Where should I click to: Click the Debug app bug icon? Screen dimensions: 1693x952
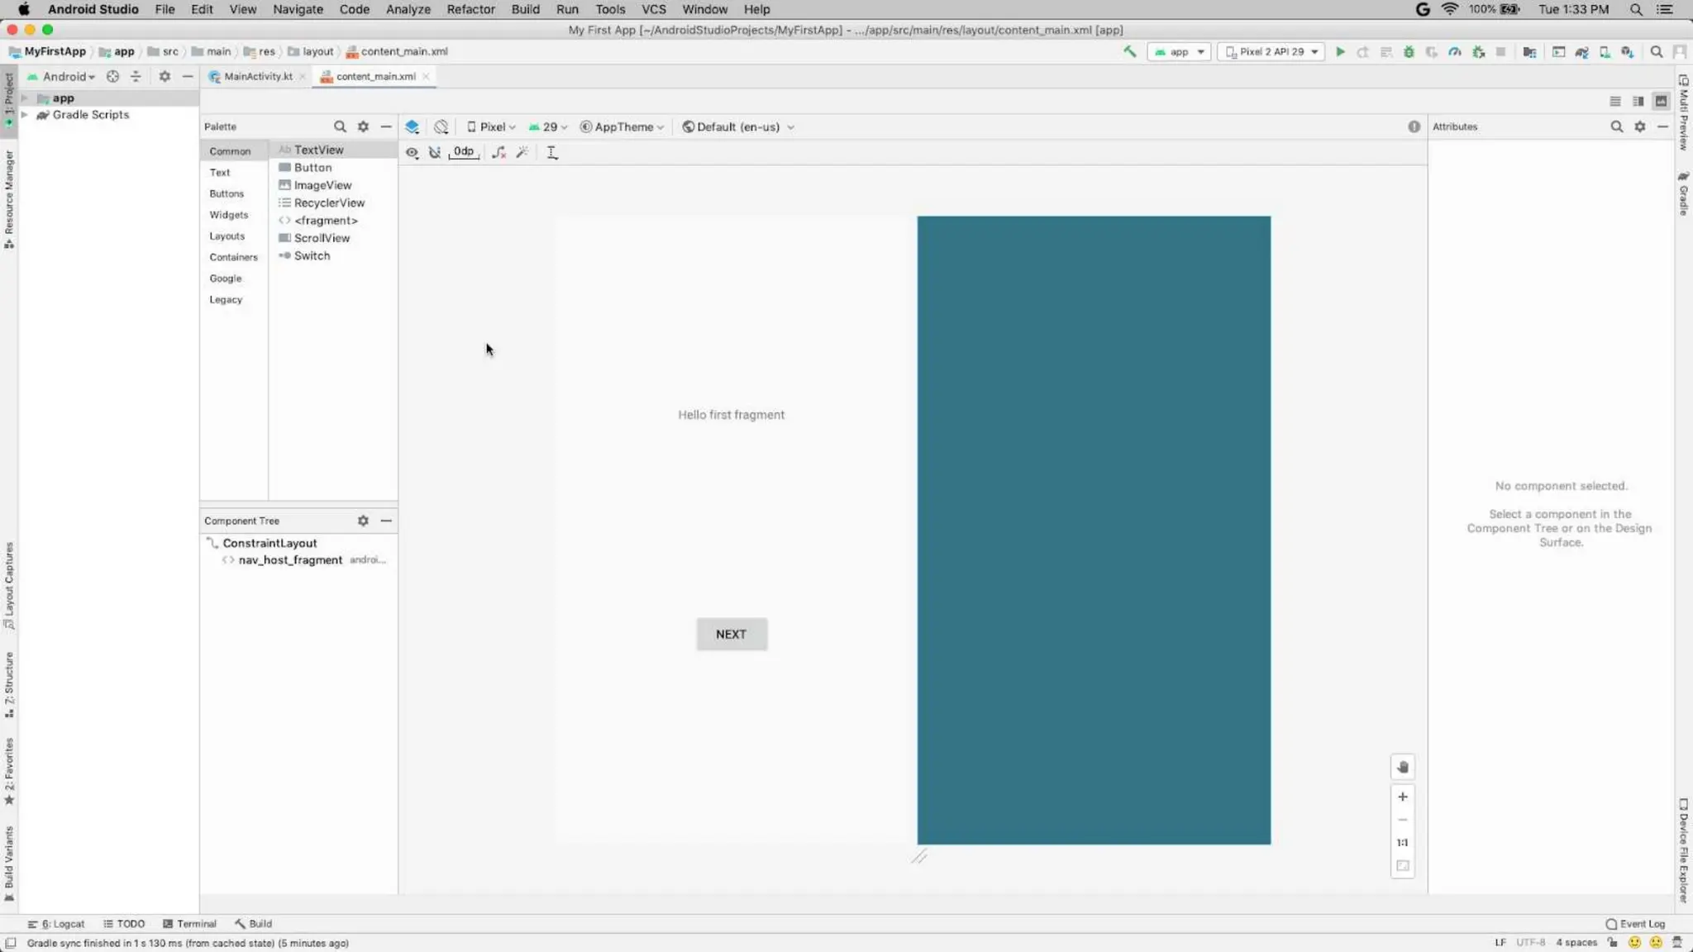[x=1409, y=52]
